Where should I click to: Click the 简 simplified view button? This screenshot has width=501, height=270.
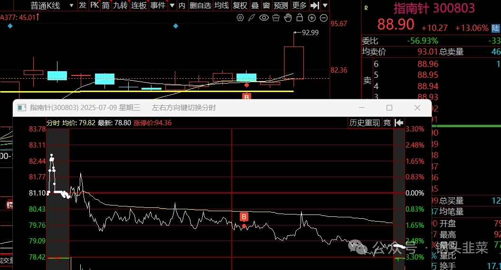pos(106,5)
